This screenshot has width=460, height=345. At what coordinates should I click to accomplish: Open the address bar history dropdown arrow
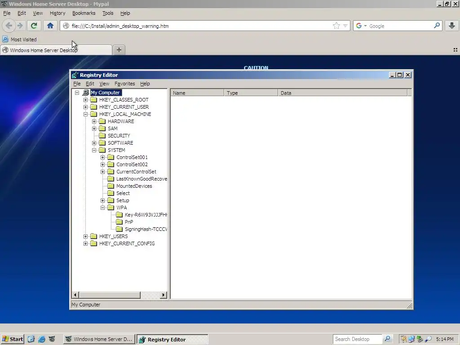click(x=345, y=26)
